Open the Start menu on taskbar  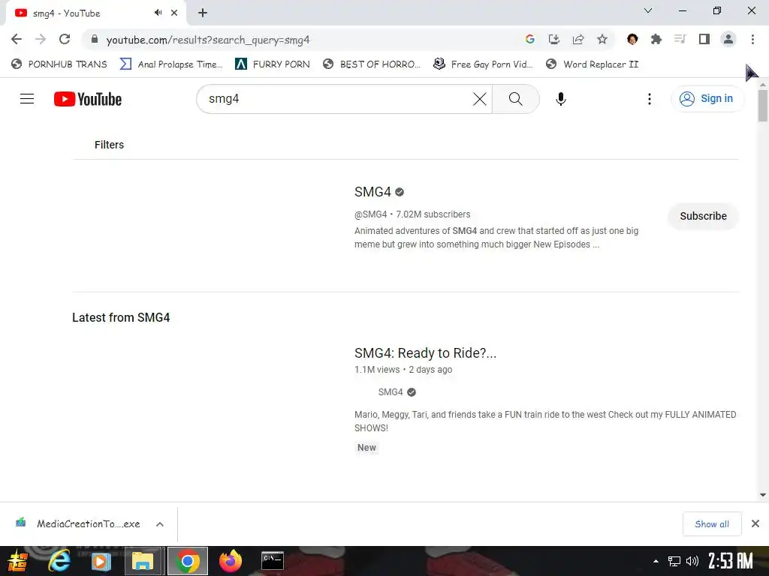(x=18, y=561)
